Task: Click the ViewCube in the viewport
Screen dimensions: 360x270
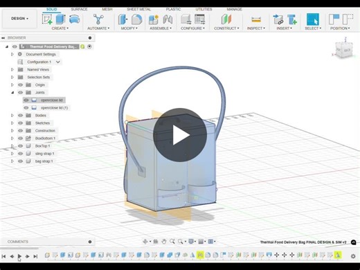Action: [344, 49]
